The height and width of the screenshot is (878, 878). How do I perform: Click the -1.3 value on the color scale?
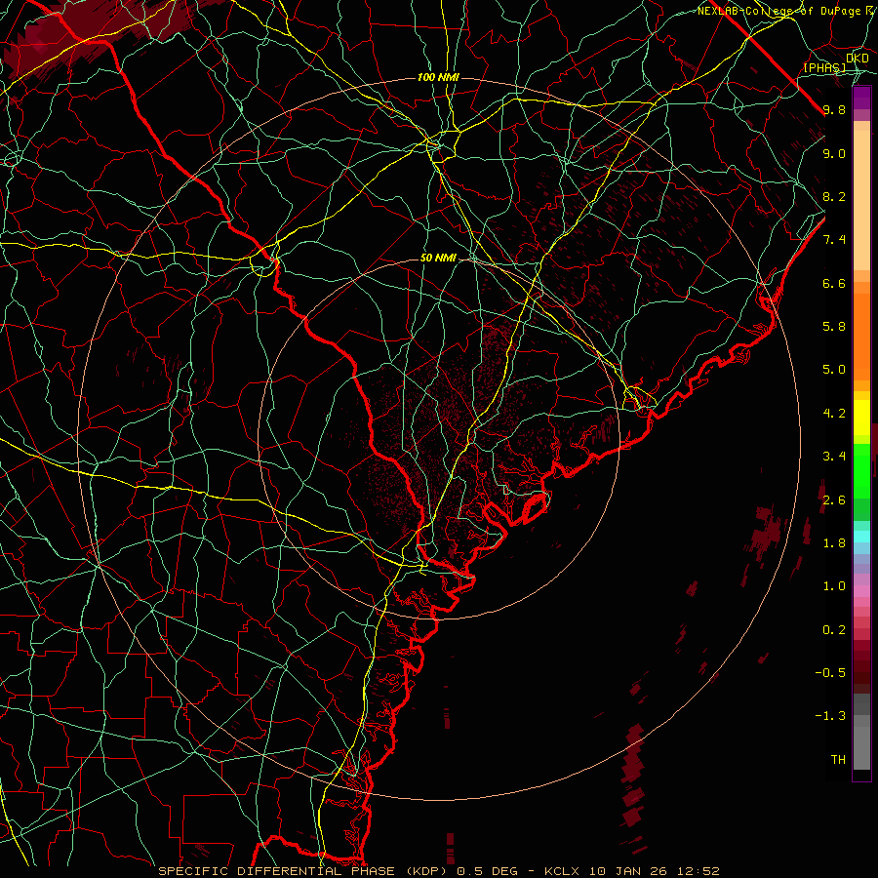click(x=830, y=716)
